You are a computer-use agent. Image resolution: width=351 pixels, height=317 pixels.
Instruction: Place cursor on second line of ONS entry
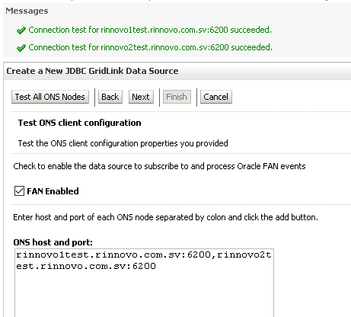pyautogui.click(x=86, y=266)
